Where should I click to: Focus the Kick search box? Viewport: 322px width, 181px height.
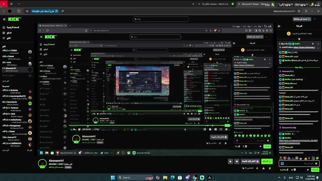point(161,19)
